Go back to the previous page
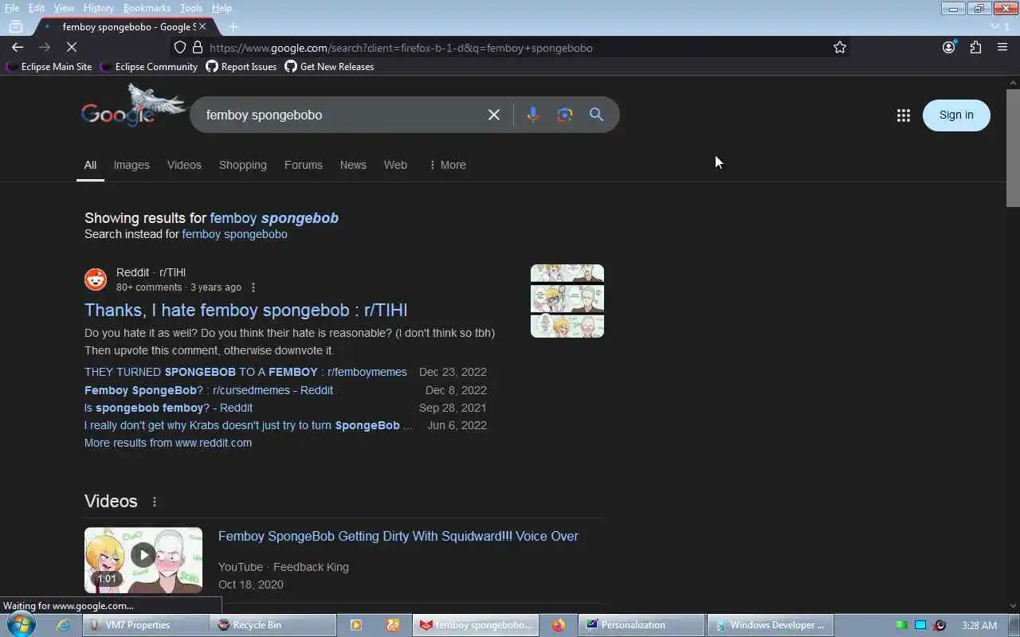 [18, 48]
